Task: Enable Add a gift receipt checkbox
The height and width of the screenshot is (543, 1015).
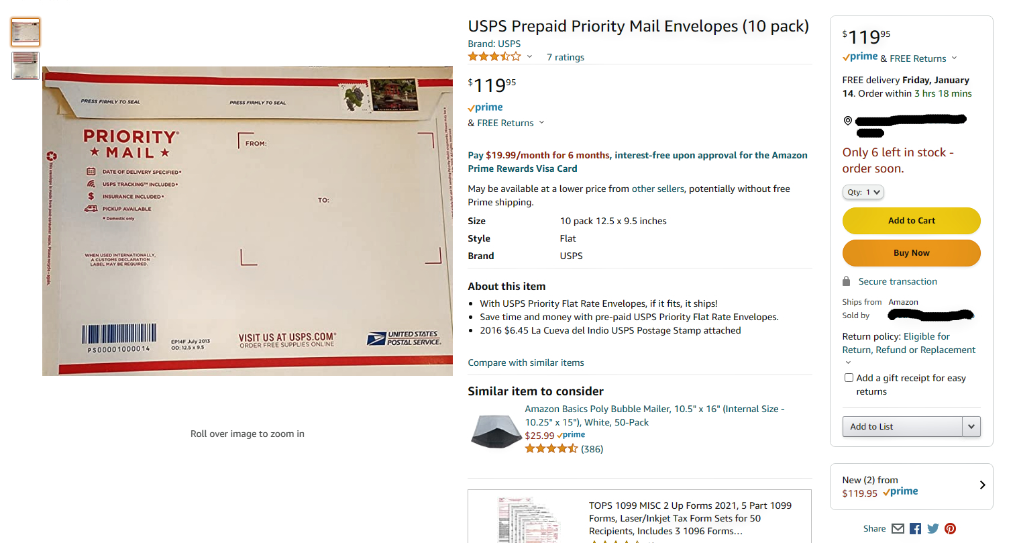Action: 849,378
